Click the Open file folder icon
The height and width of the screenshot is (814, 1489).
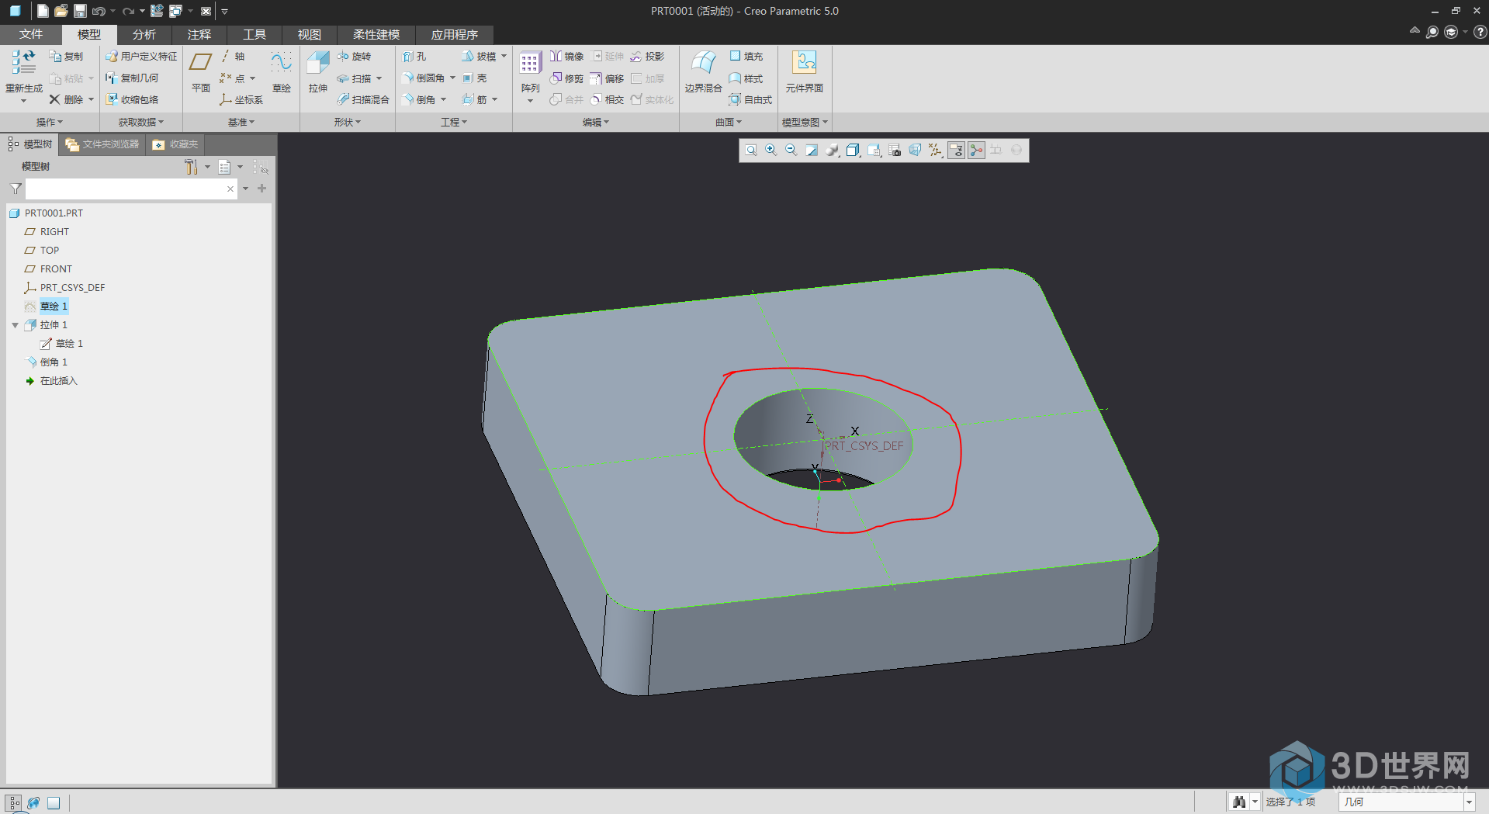61,11
